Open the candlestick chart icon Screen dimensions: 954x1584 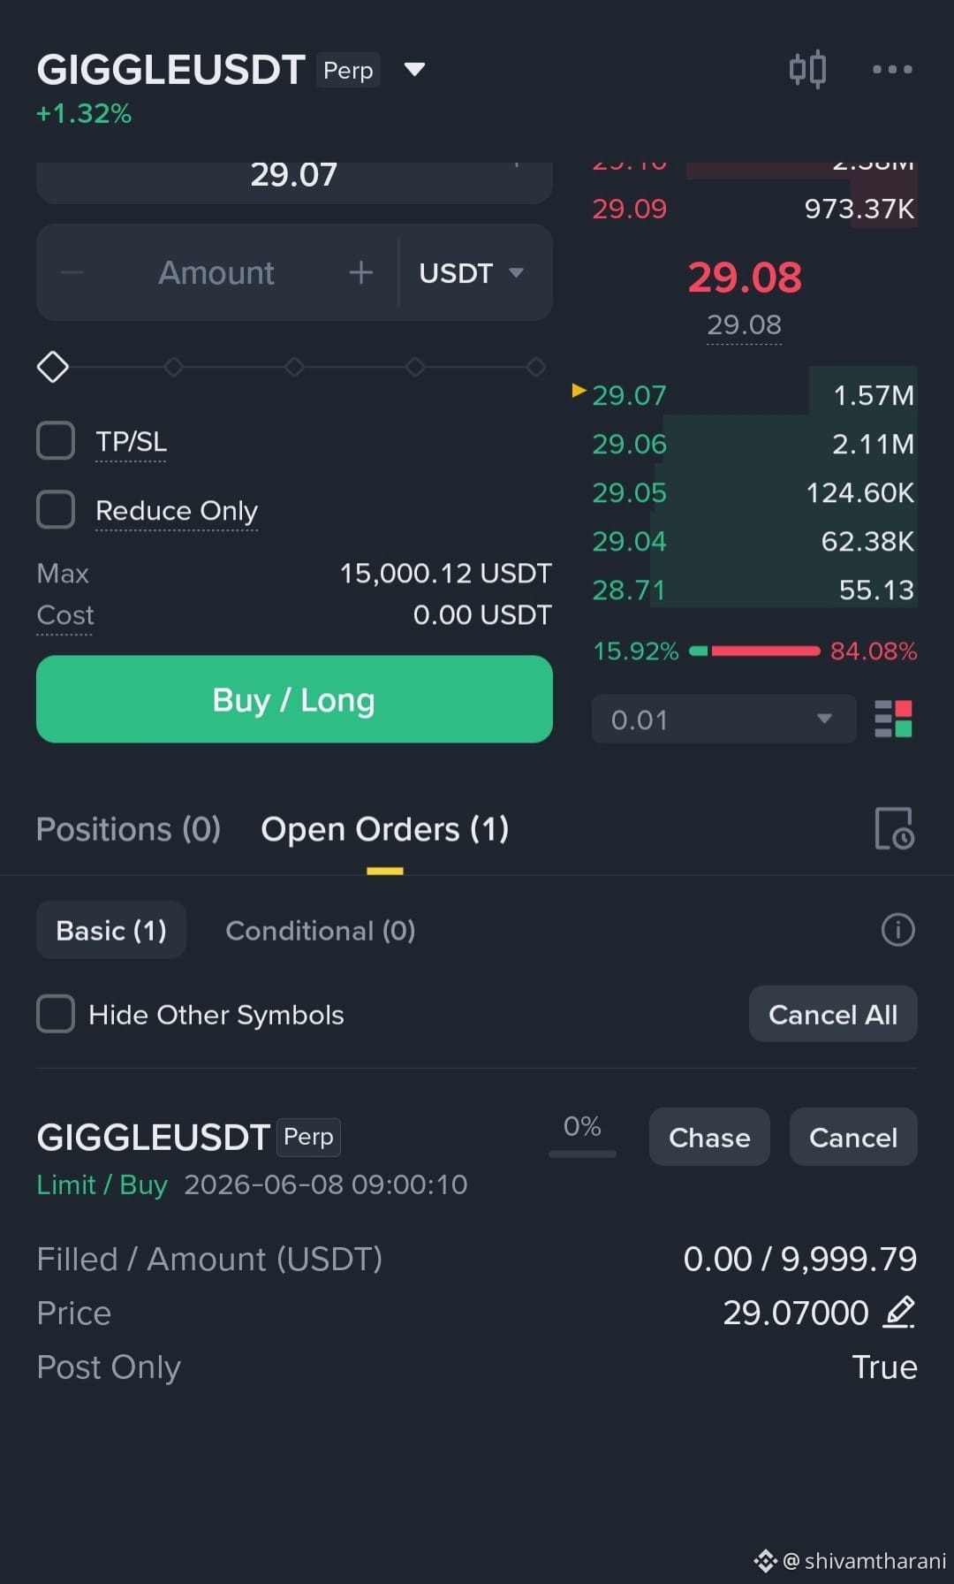[807, 69]
